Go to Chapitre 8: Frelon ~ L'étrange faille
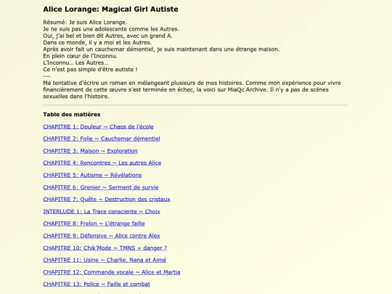The image size is (392, 294). [x=94, y=224]
